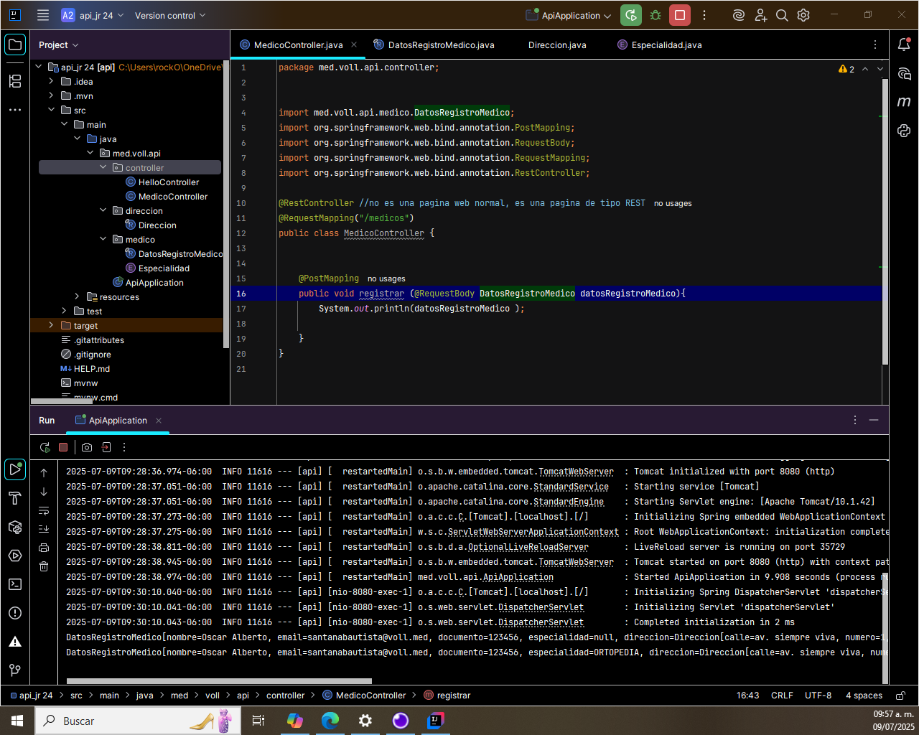Hide the Run tool window
919x735 pixels.
coord(874,420)
